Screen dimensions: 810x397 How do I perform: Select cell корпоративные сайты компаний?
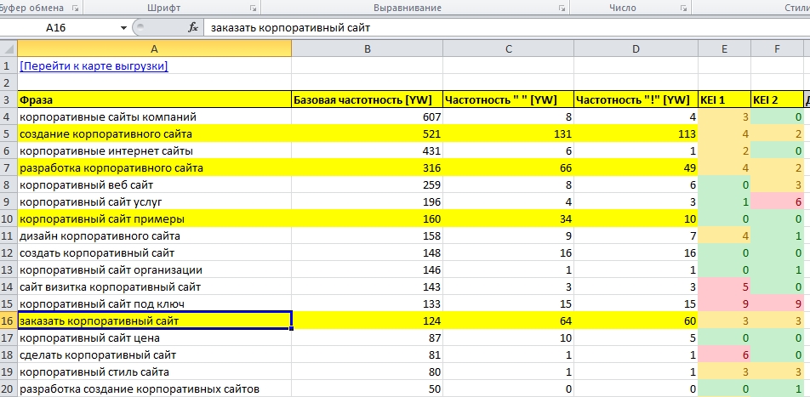point(155,116)
